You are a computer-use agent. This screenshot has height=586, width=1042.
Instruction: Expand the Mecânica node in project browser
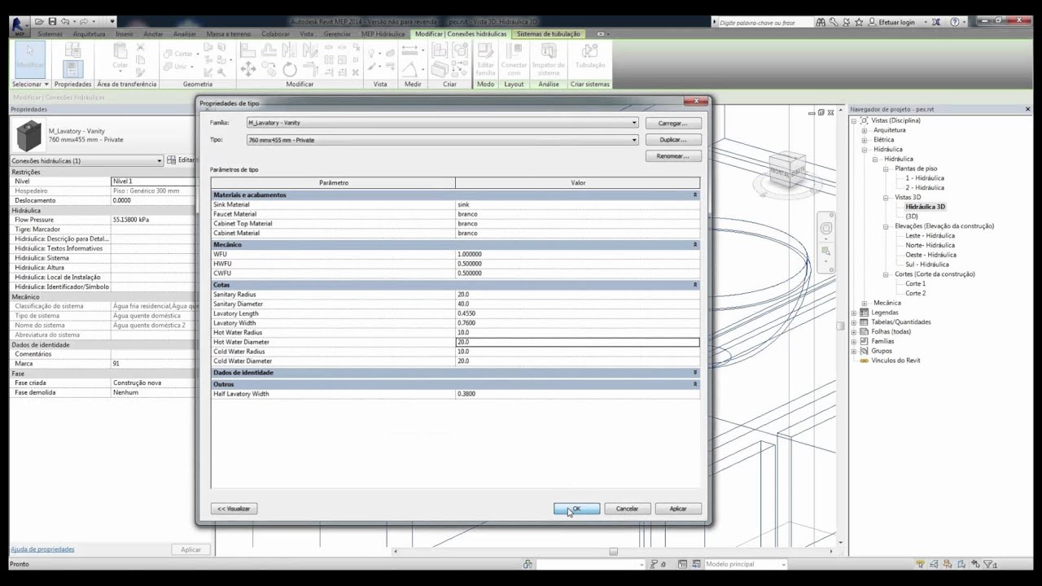point(864,303)
